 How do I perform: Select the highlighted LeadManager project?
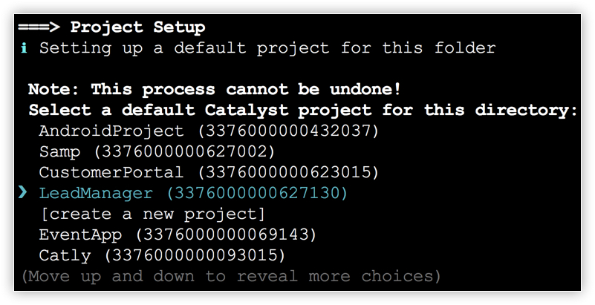tap(95, 194)
